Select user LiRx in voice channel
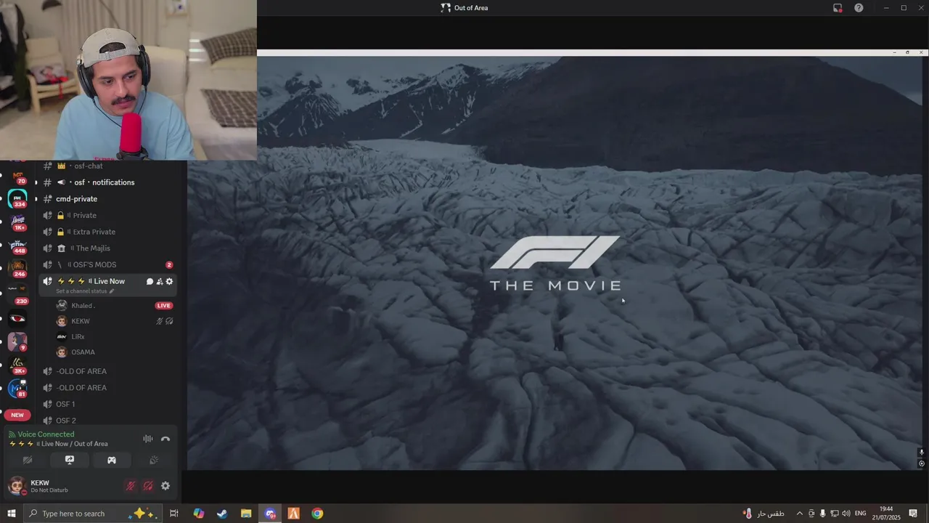Image resolution: width=929 pixels, height=523 pixels. [x=78, y=337]
